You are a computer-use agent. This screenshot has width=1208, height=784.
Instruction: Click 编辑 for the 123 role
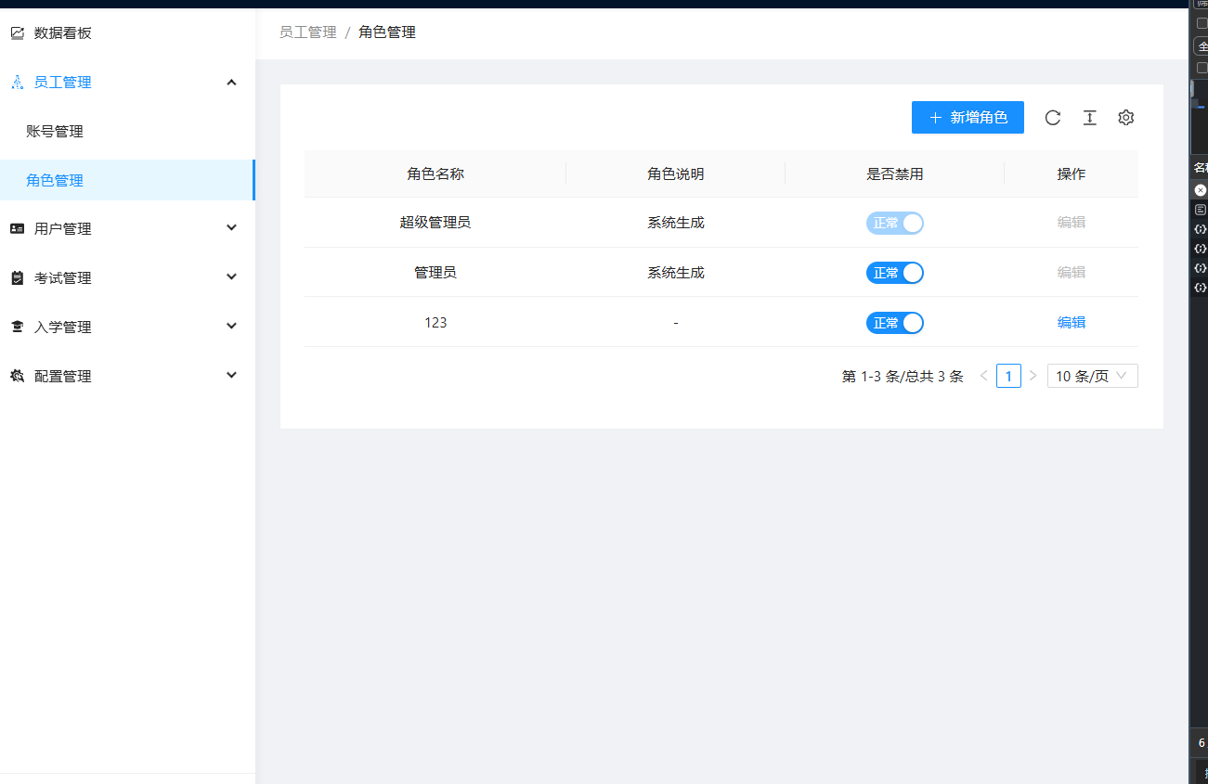click(1072, 323)
